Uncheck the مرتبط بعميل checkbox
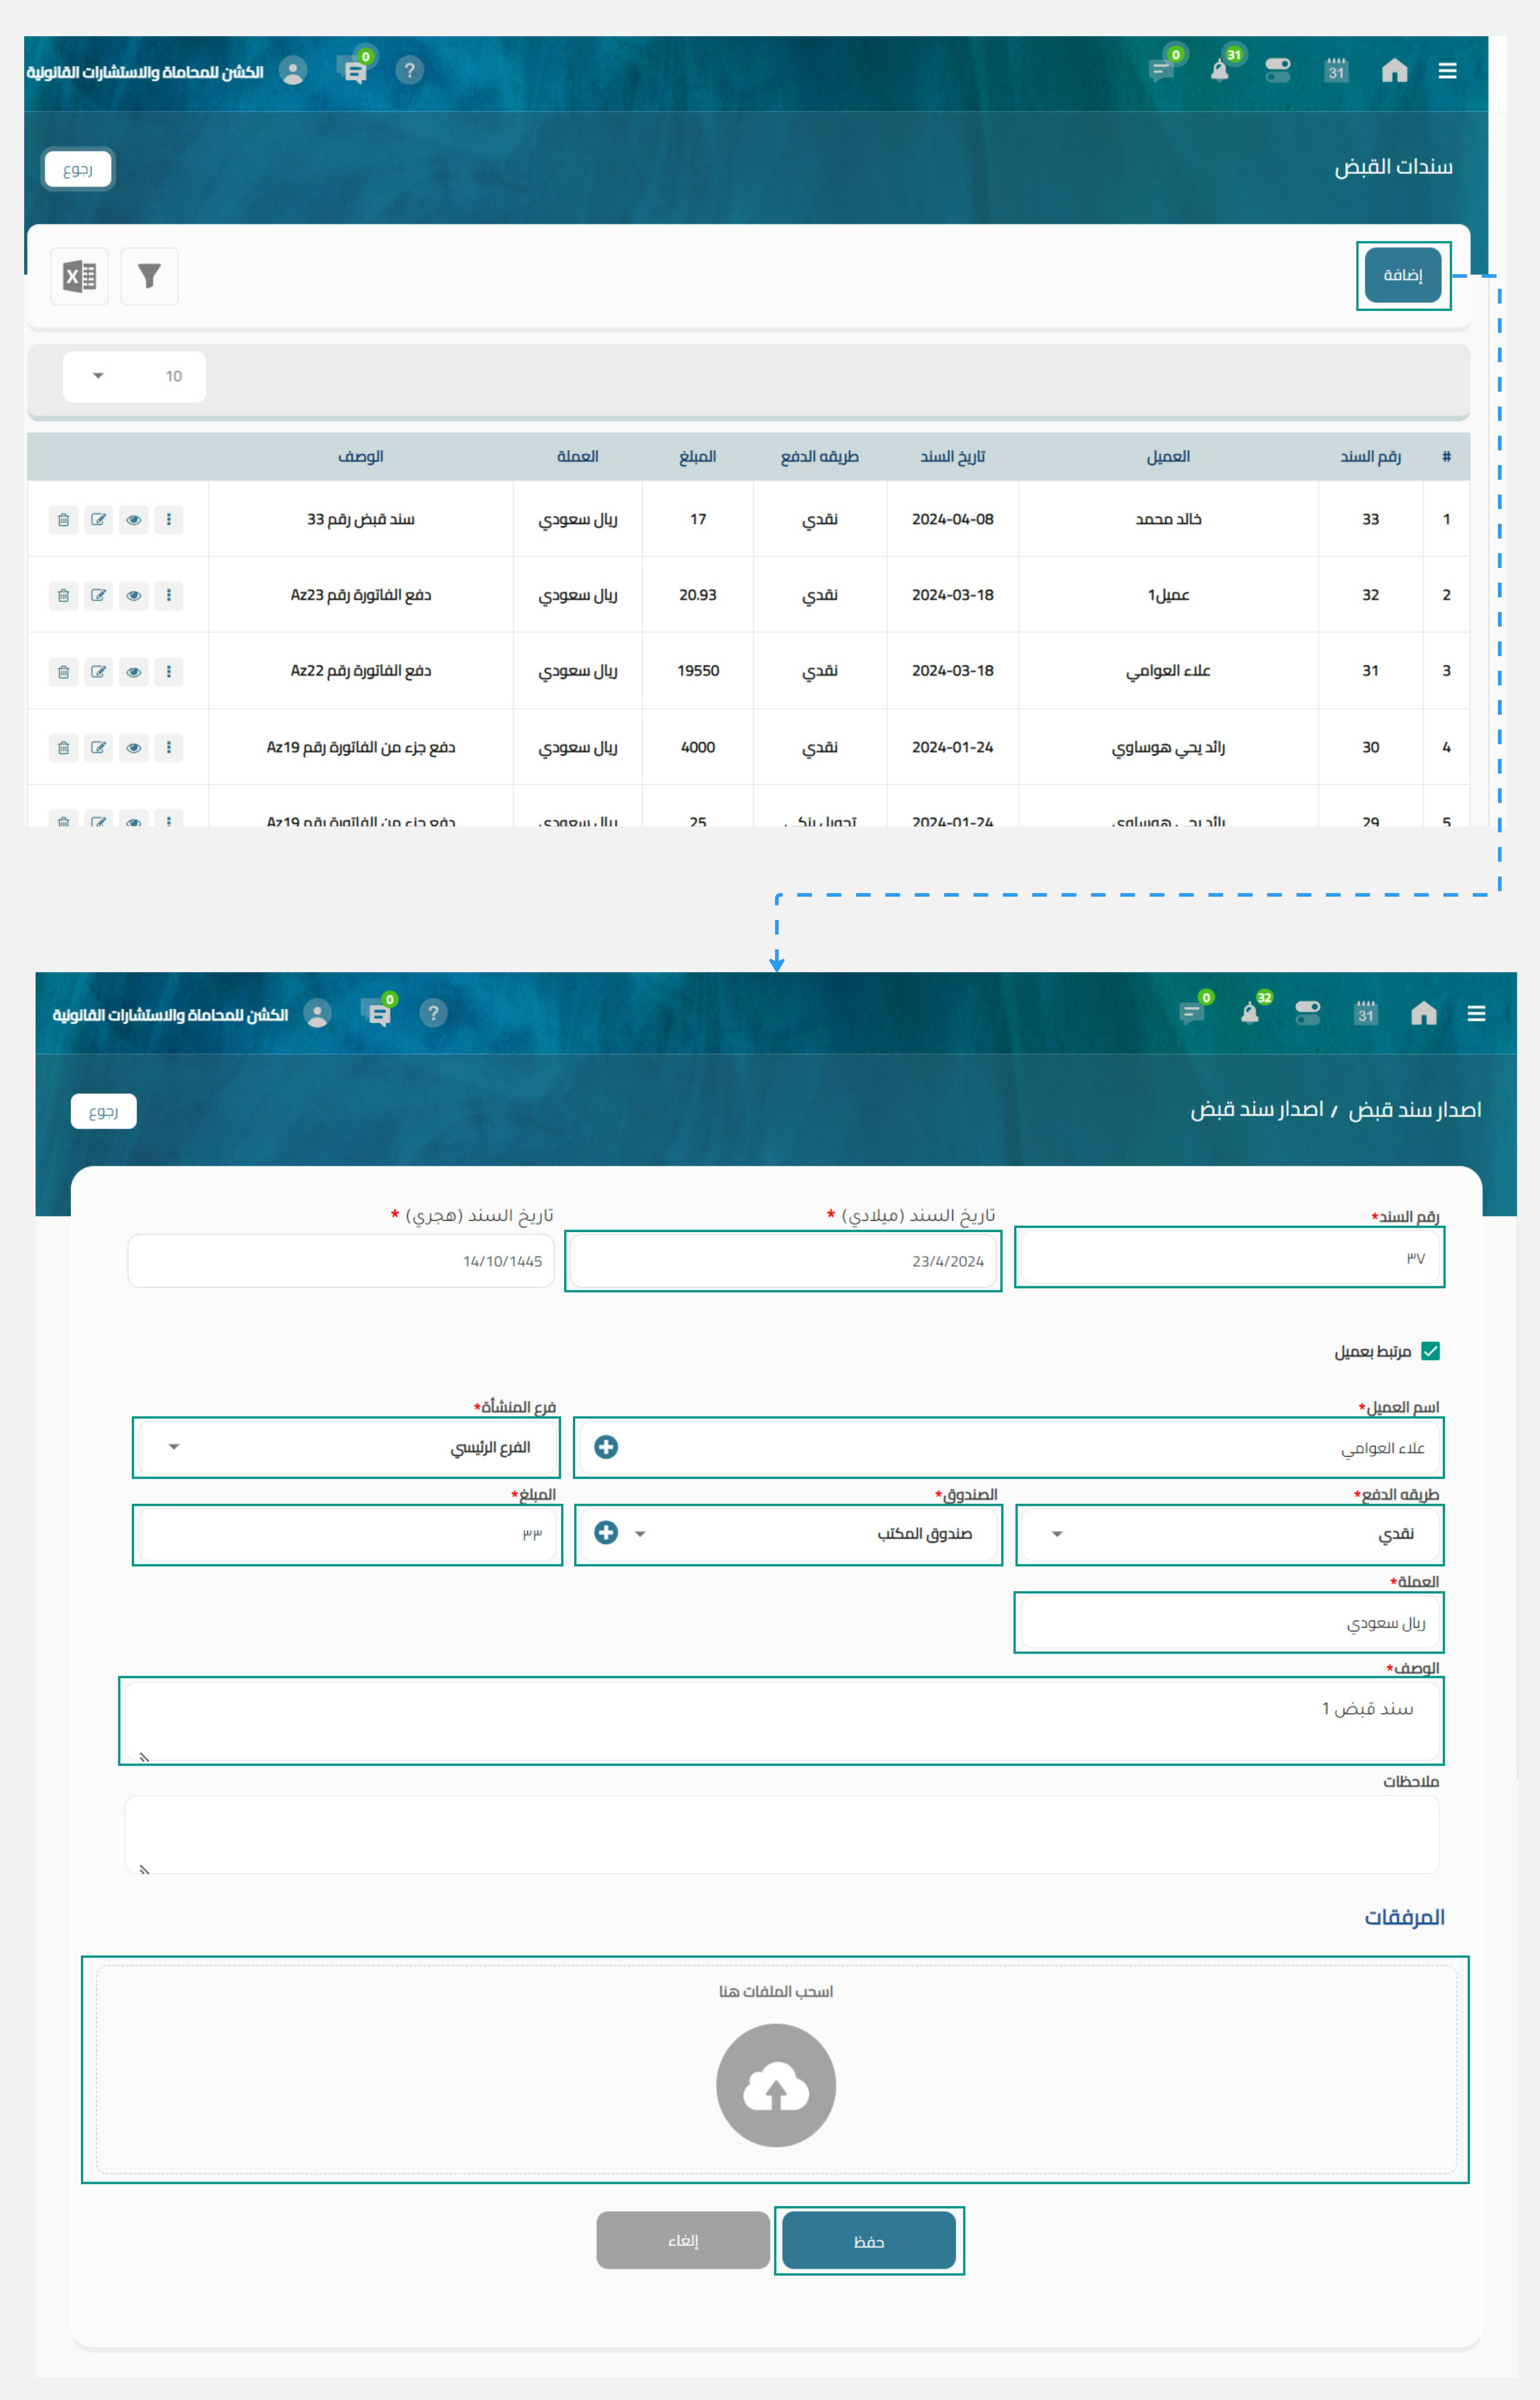The width and height of the screenshot is (1540, 2400). [x=1431, y=1352]
